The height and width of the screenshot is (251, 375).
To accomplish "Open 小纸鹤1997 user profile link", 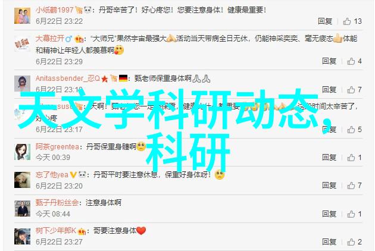I will pos(55,10).
